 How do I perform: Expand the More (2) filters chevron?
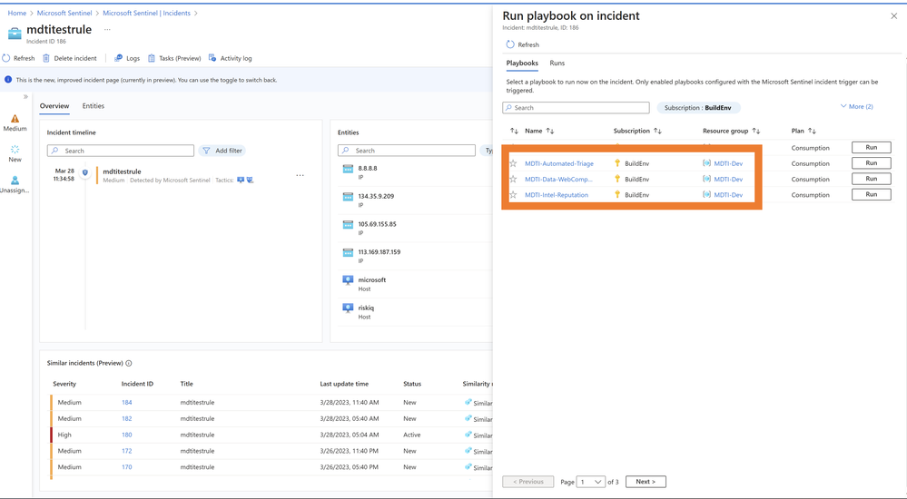pos(843,107)
